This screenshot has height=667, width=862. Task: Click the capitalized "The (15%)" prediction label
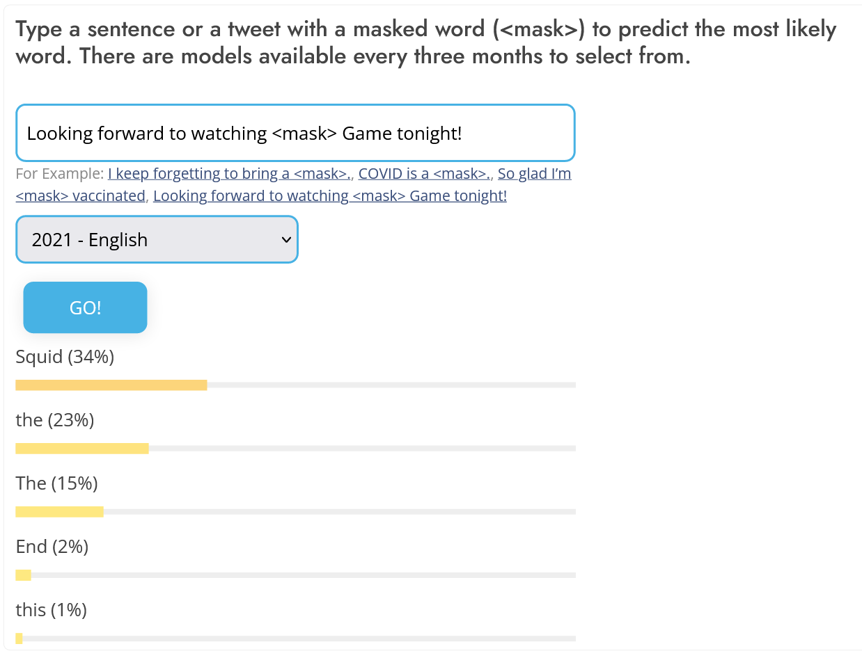[x=56, y=483]
